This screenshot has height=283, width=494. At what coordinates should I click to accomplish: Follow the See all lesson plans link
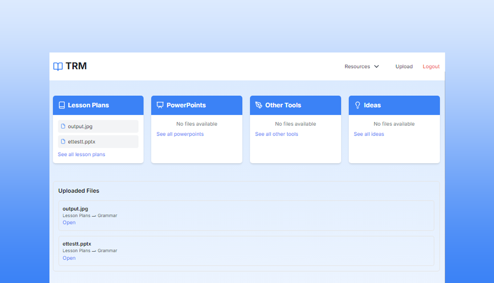point(81,154)
